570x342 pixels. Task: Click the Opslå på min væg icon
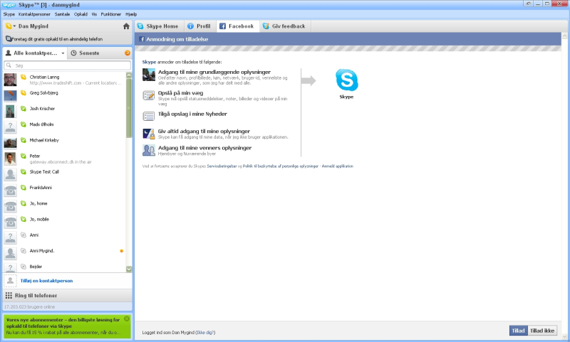coord(149,95)
